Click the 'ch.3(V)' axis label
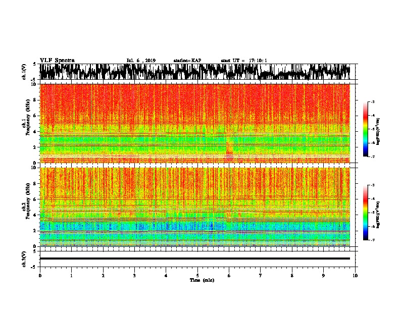 [x=24, y=259]
